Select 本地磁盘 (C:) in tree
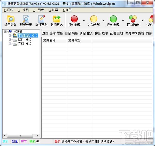Image resolution: width=155 pixels, height=146 pixels. (28, 36)
